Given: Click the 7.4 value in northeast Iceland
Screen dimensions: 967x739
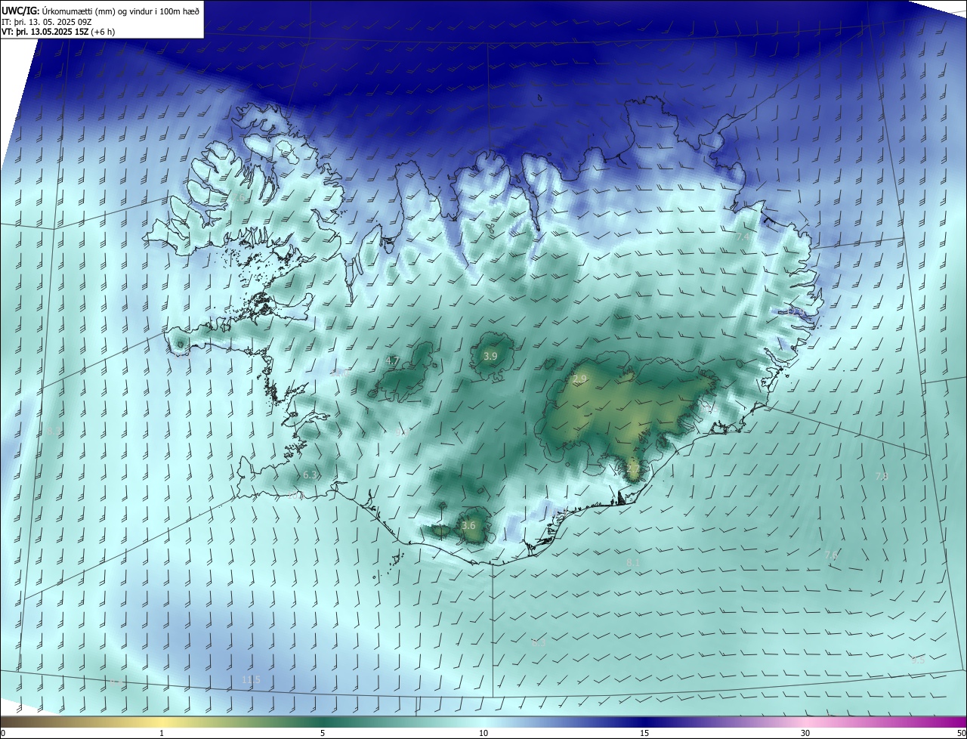Looking at the screenshot, I should tap(743, 237).
